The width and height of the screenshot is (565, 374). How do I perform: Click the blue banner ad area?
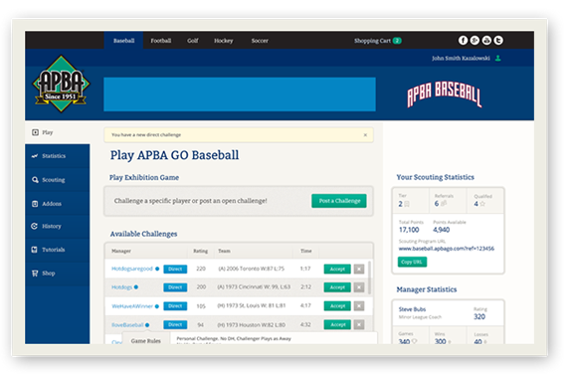240,94
